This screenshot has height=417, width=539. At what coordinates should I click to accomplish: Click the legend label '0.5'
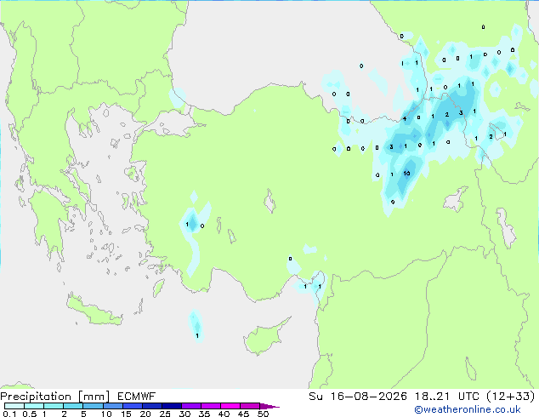(x=29, y=414)
